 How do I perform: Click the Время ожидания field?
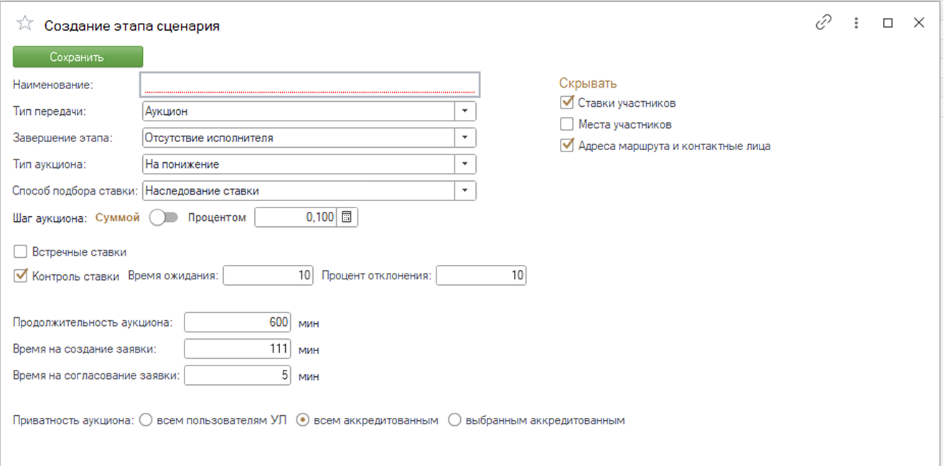click(268, 276)
